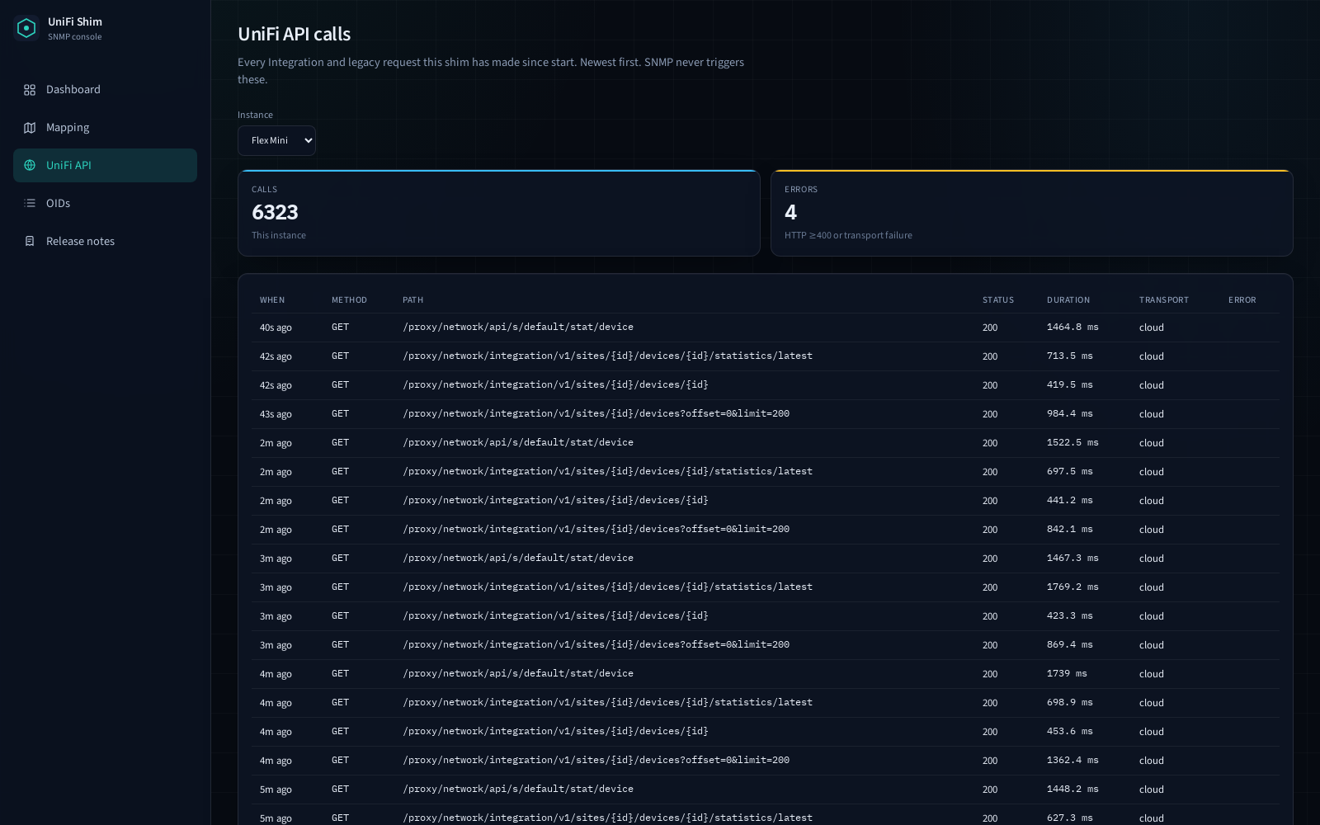Open the OIDs page
Image resolution: width=1320 pixels, height=825 pixels.
(x=105, y=203)
